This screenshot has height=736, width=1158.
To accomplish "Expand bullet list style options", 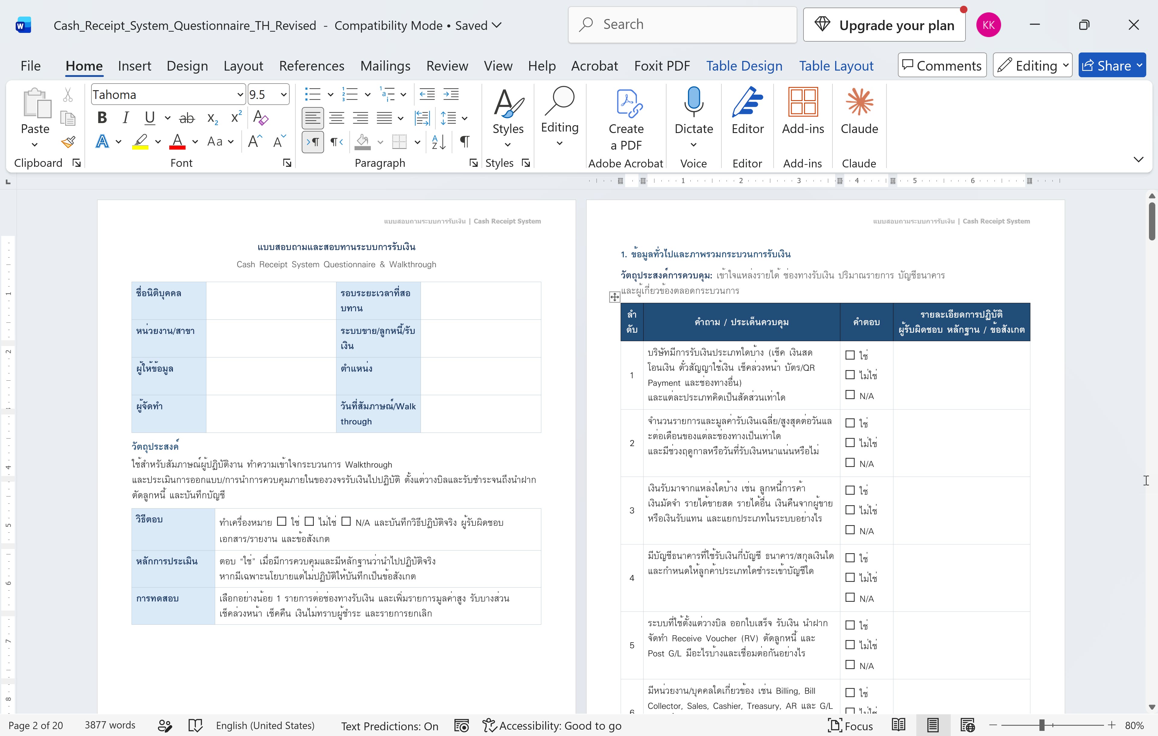I will [330, 95].
